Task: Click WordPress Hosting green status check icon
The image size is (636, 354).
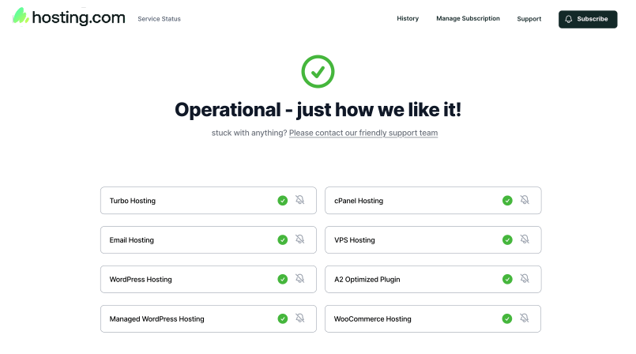Action: pos(283,279)
